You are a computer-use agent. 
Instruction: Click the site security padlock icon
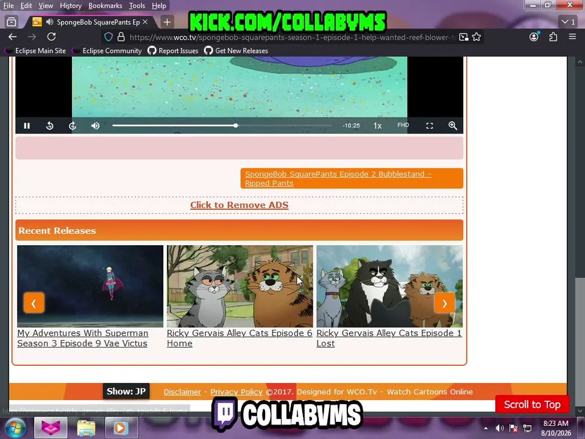tap(121, 37)
